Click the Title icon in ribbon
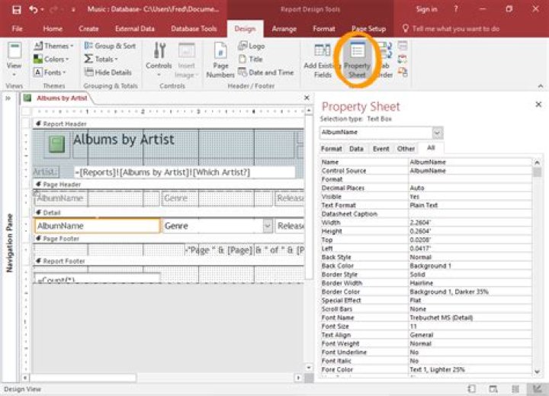 pos(250,60)
